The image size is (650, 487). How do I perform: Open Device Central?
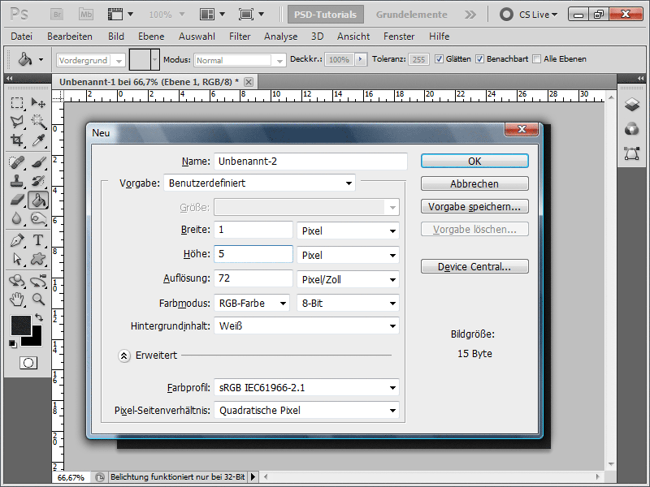click(474, 266)
